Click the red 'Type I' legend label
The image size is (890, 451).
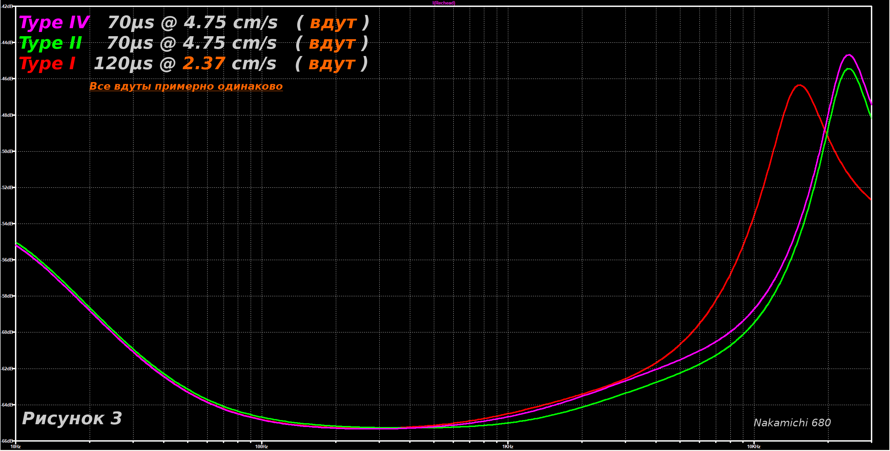pyautogui.click(x=47, y=64)
